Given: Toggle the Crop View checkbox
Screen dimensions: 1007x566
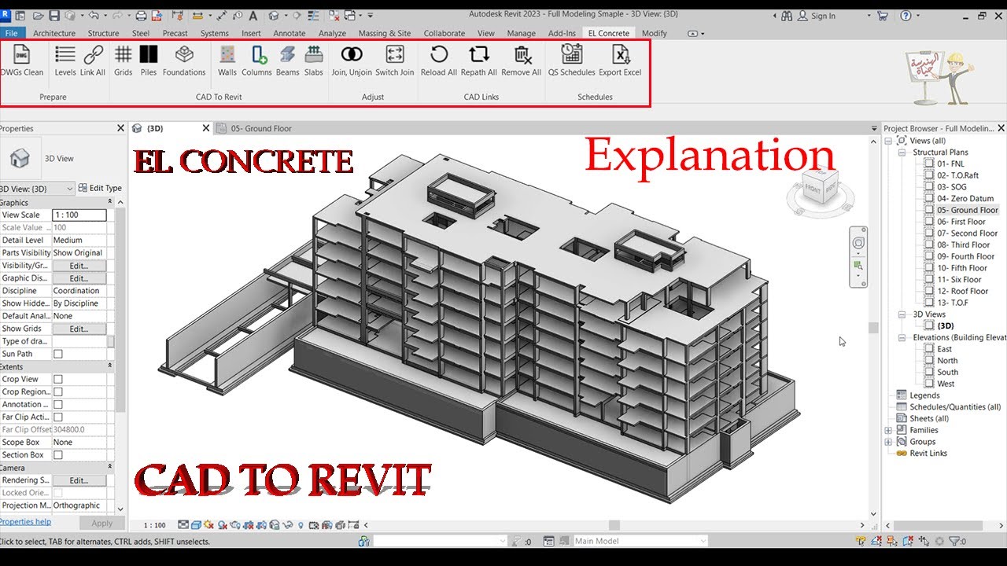Looking at the screenshot, I should point(57,379).
